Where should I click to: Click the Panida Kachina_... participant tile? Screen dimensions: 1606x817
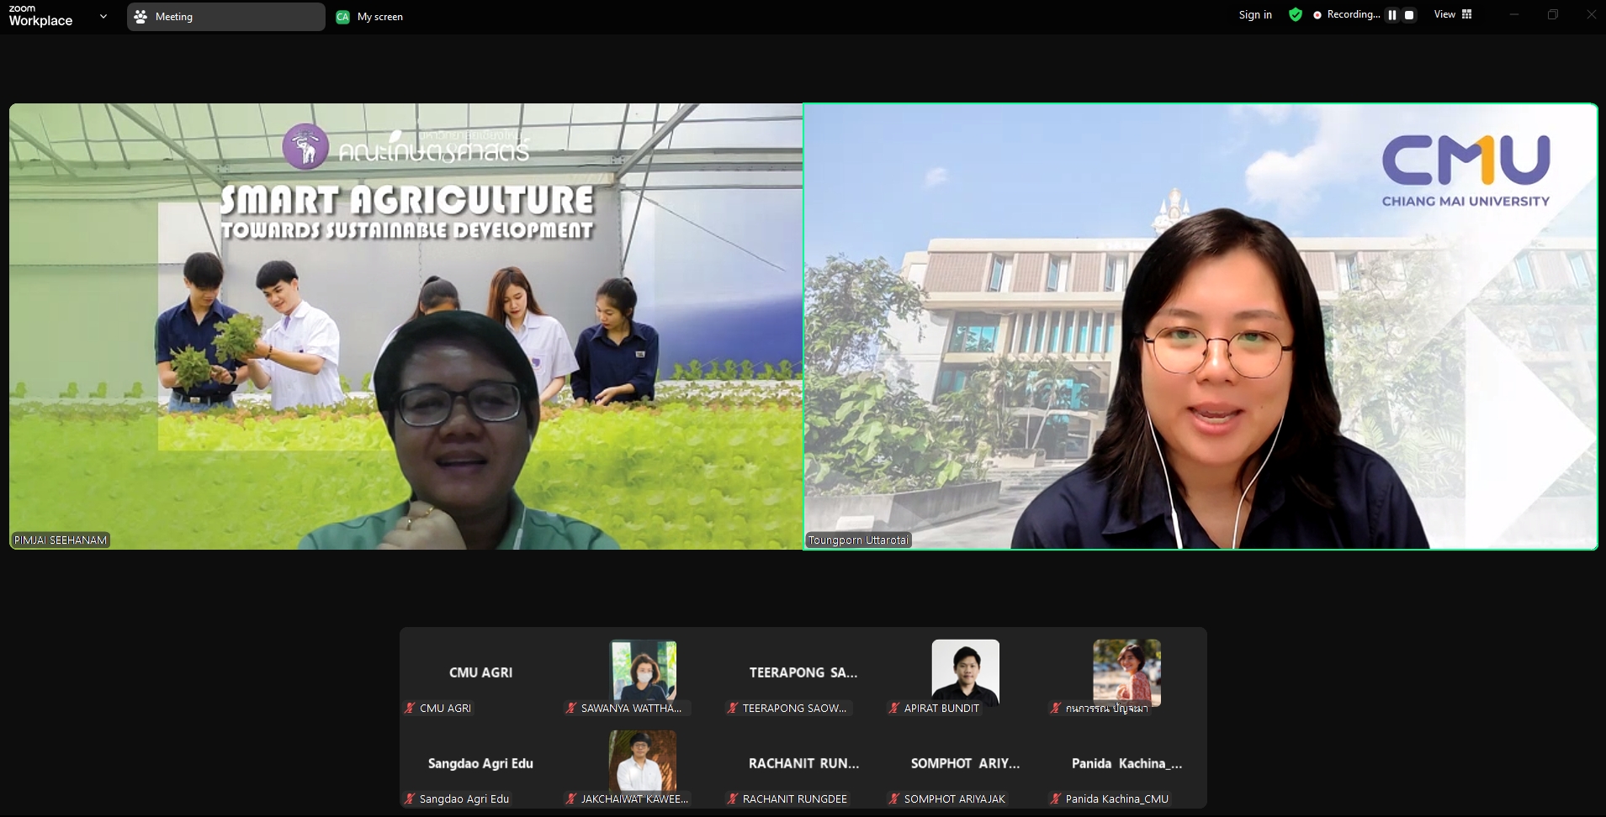point(1126,763)
